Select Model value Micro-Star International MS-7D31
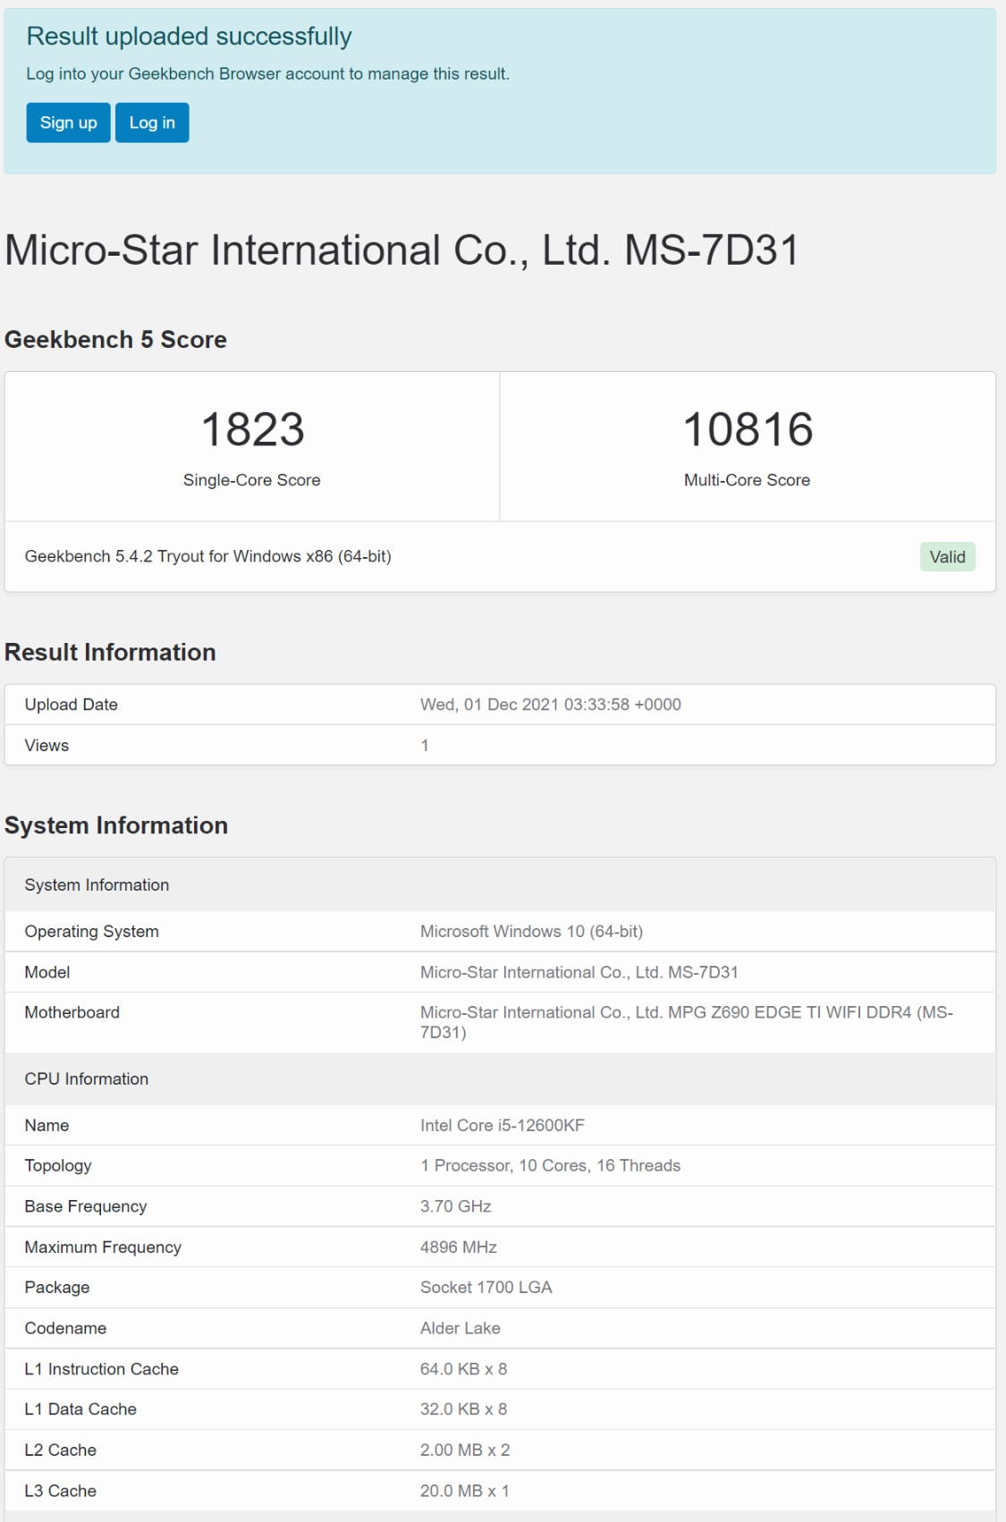The image size is (1006, 1522). click(x=579, y=972)
